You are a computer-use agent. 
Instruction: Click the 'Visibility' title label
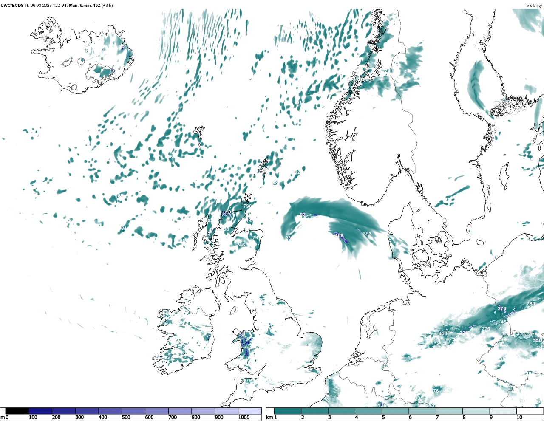(534, 6)
